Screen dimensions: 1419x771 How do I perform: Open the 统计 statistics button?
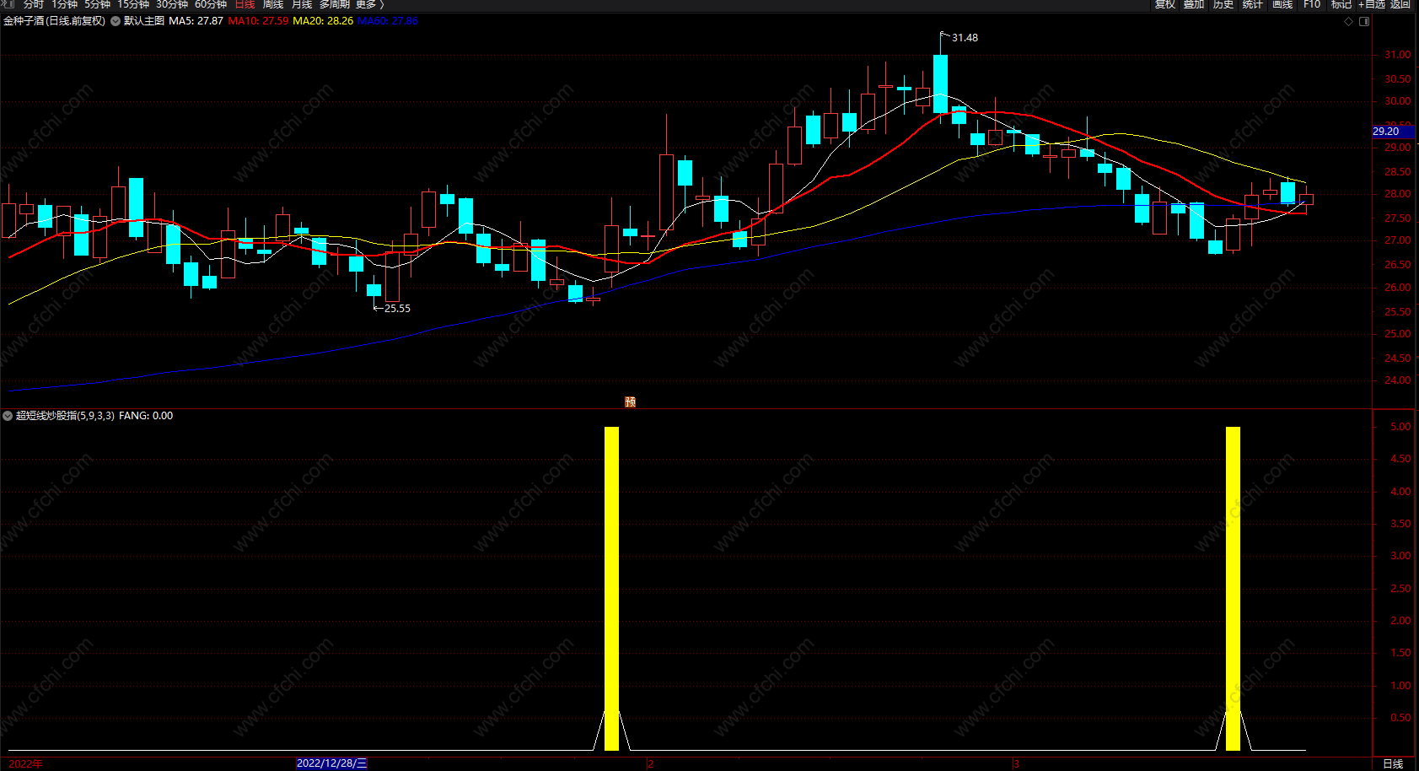click(x=1253, y=4)
